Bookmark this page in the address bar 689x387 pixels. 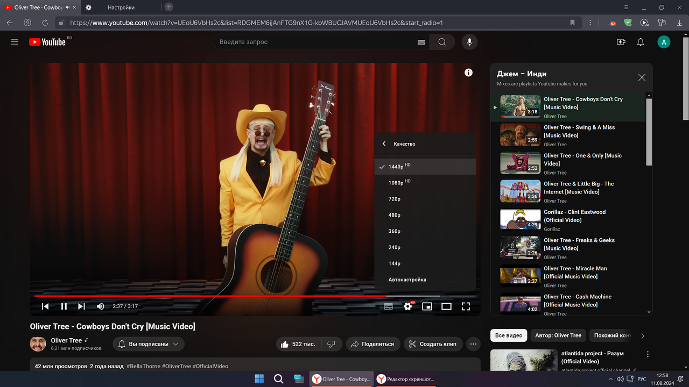click(572, 23)
